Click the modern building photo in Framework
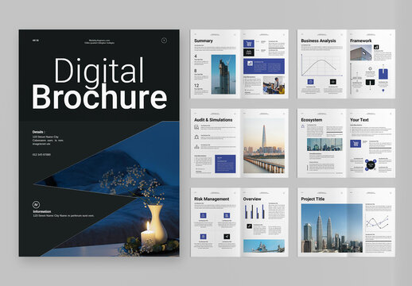Image resolution: width=412 pixels, height=286 pixels. click(x=361, y=52)
